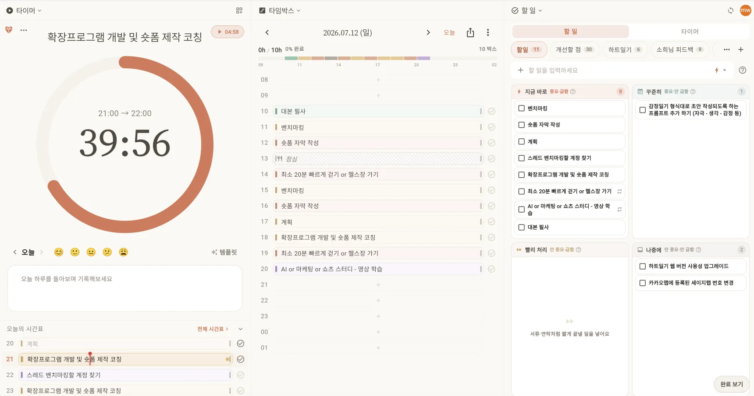Image resolution: width=754 pixels, height=396 pixels.
Task: Add a timebox at 21 with plus
Action: 378,284
